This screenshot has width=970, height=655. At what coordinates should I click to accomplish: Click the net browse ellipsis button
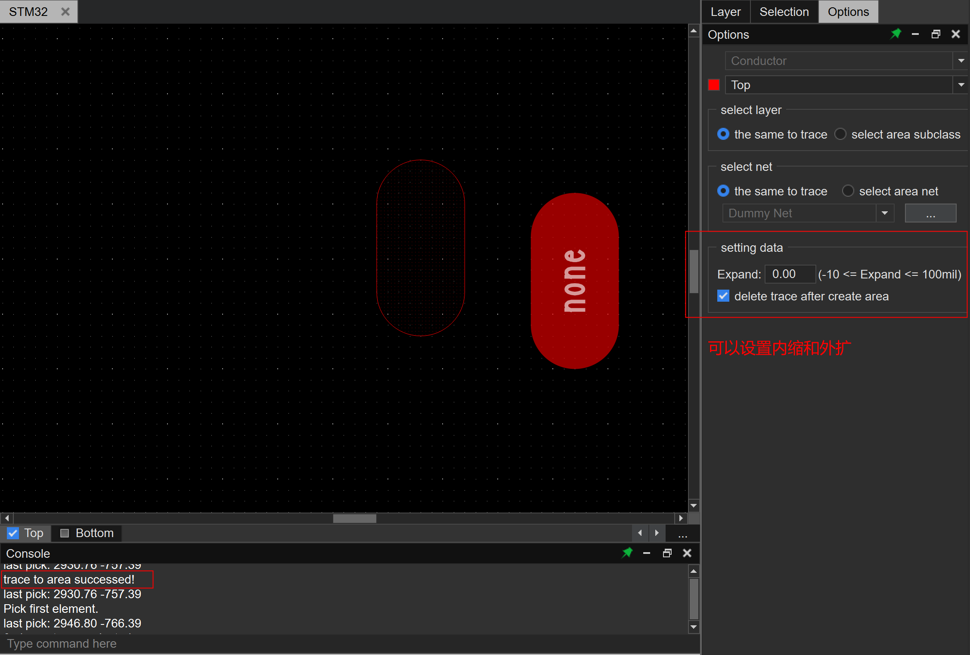[930, 213]
